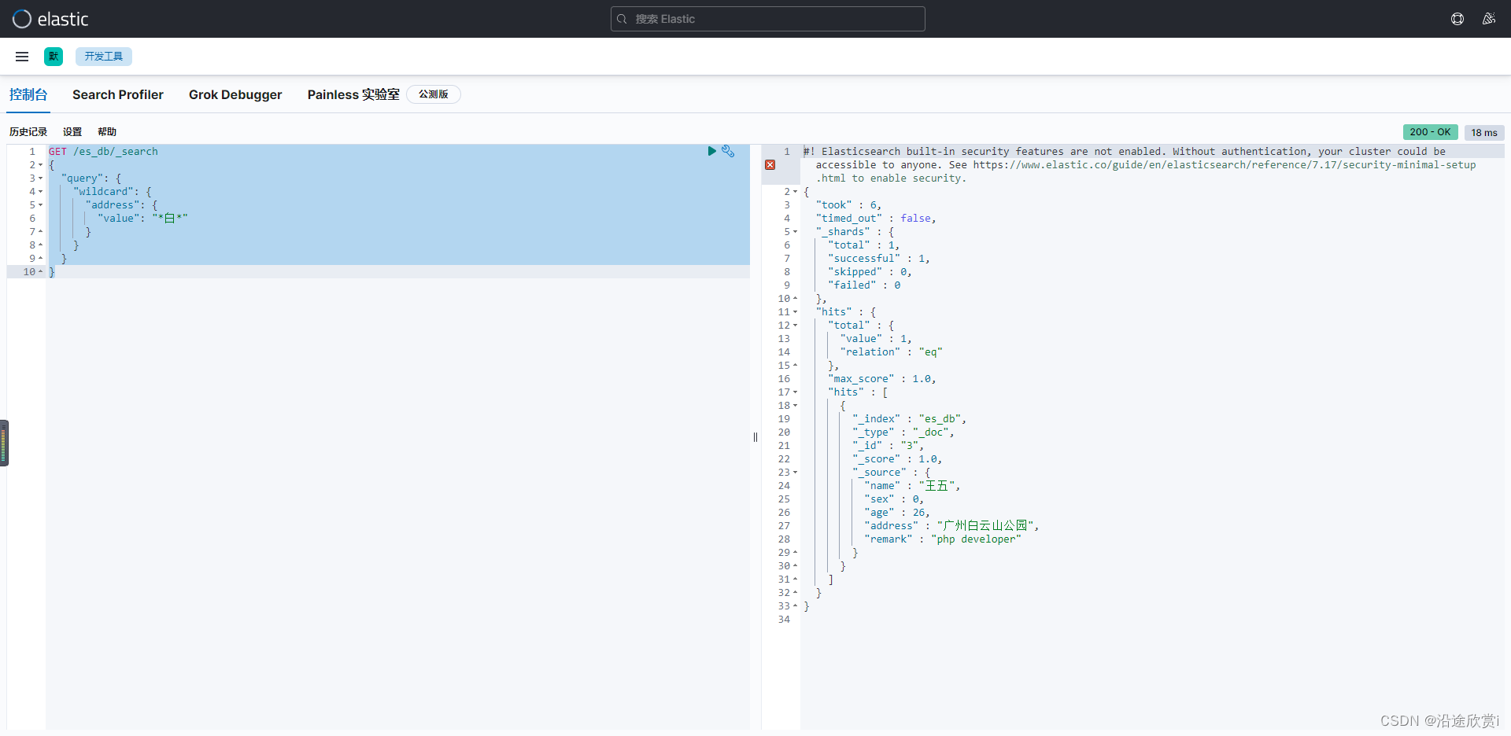Collapse the wildcard block at editor line 4
Image resolution: width=1511 pixels, height=736 pixels.
pos(40,192)
